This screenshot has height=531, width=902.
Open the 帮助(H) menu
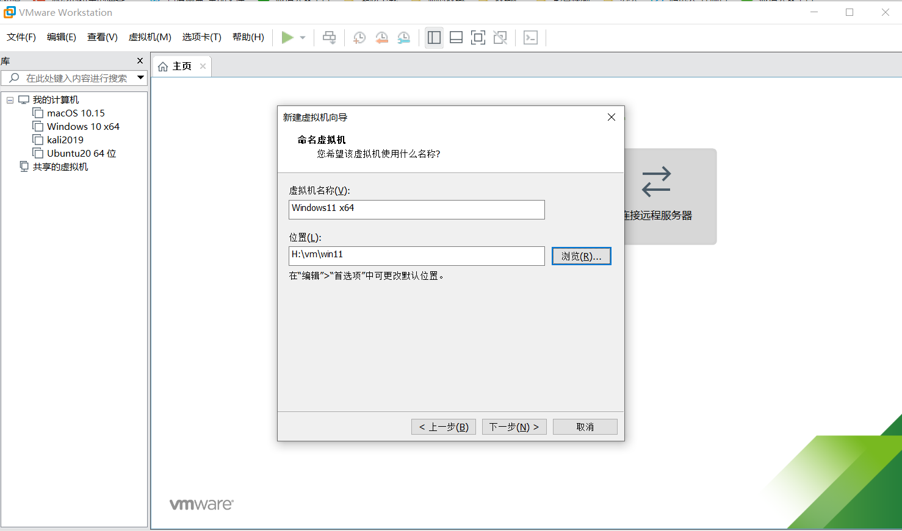(248, 37)
